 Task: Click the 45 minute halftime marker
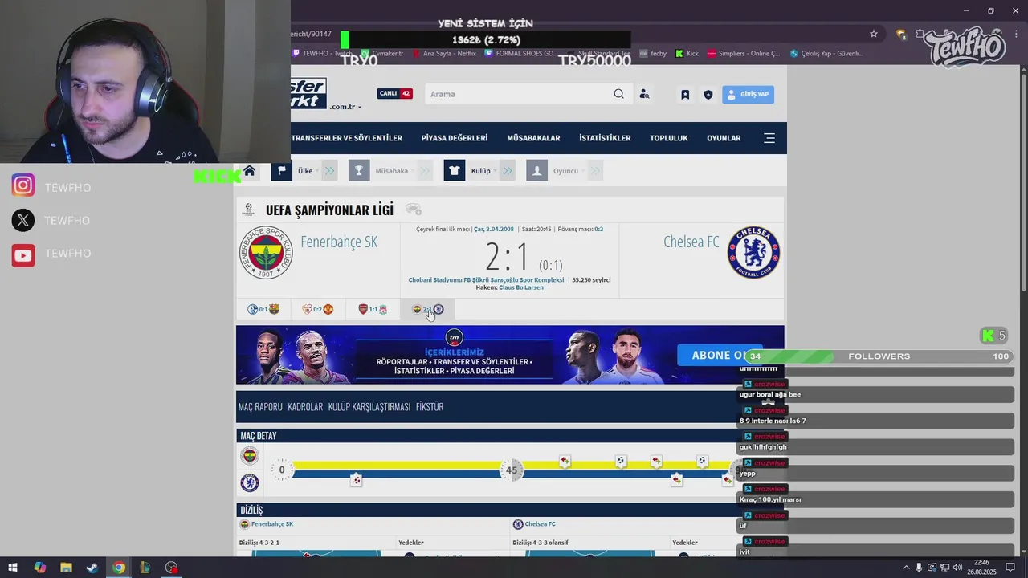[512, 470]
